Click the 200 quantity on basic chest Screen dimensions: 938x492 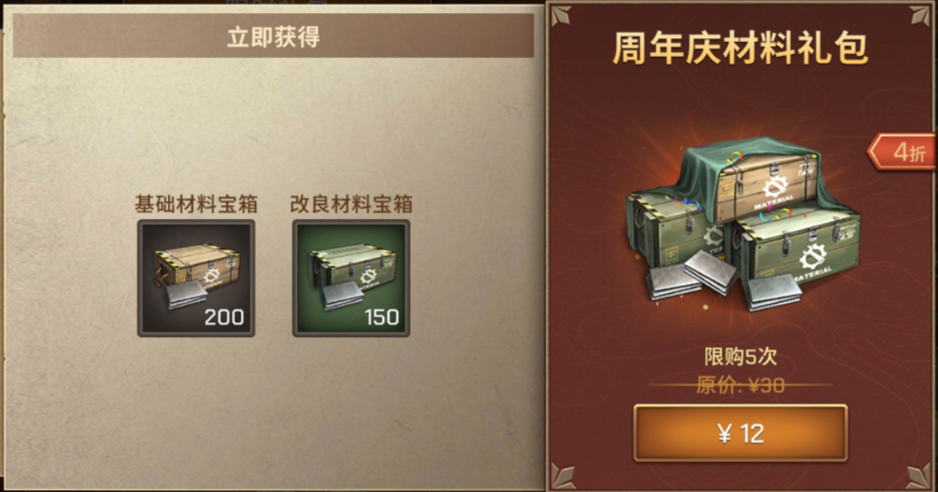pyautogui.click(x=224, y=317)
